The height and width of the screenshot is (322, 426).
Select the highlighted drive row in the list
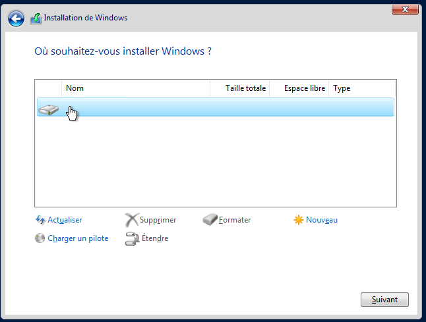click(x=231, y=107)
